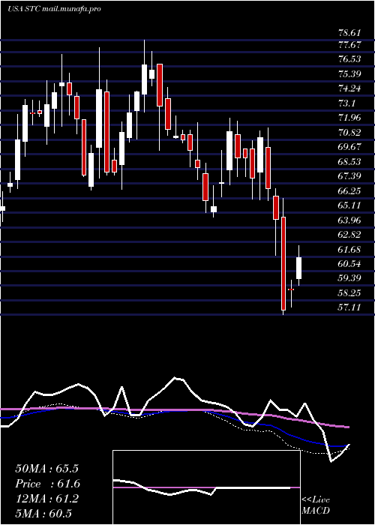Click the 57.11 price axis label
Screen dimensions: 375x525
tap(349, 307)
